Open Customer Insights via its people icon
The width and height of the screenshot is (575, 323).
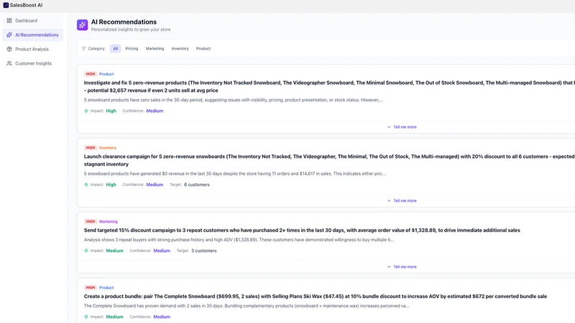tap(9, 63)
